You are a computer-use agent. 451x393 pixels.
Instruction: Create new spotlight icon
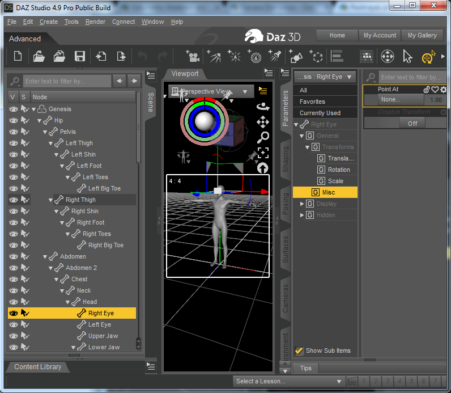pos(275,56)
